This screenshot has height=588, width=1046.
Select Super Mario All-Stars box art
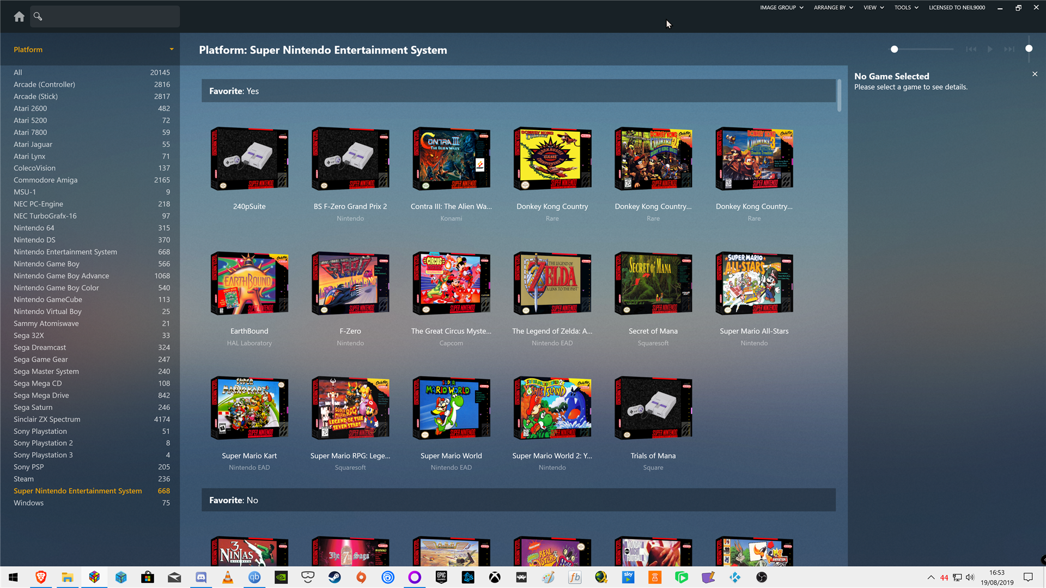tap(754, 283)
